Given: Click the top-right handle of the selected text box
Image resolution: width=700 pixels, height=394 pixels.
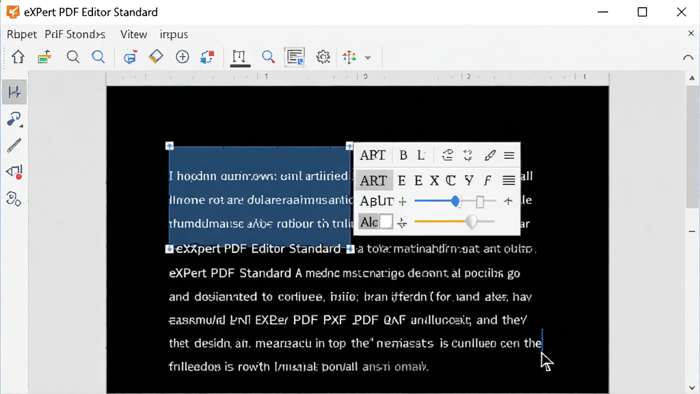Looking at the screenshot, I should point(349,146).
